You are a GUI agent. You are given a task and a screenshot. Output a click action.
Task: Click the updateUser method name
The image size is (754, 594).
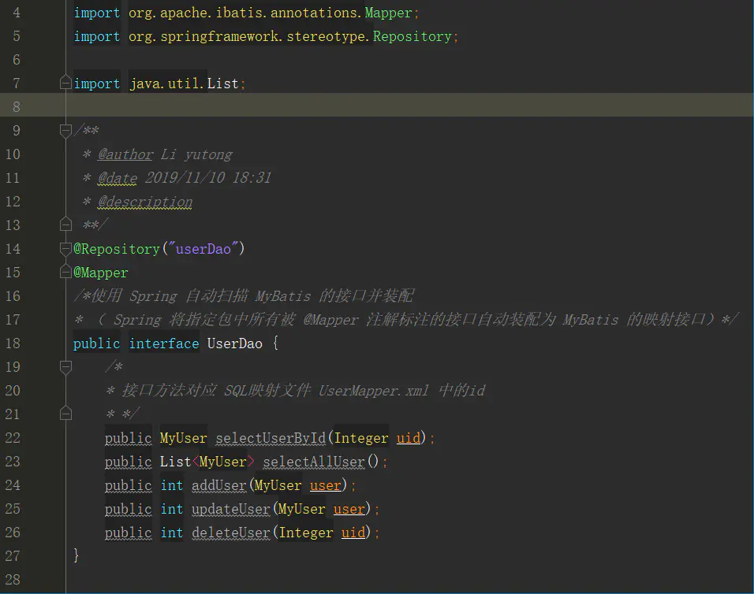tap(231, 509)
